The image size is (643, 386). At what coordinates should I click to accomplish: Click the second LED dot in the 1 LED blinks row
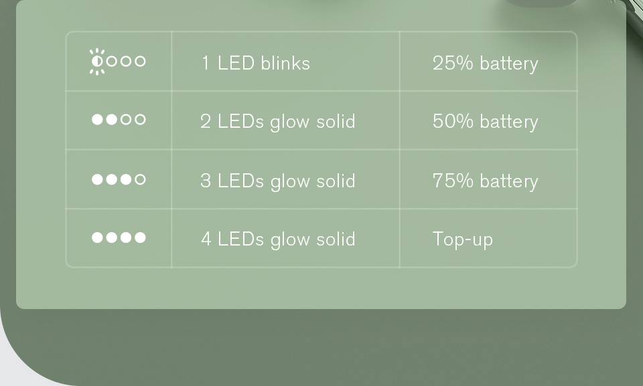[112, 61]
